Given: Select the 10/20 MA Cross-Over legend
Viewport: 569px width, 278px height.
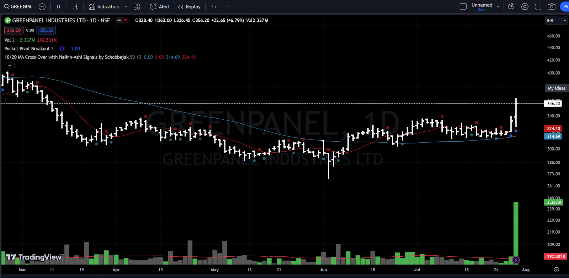Looking at the screenshot, I should coord(67,57).
